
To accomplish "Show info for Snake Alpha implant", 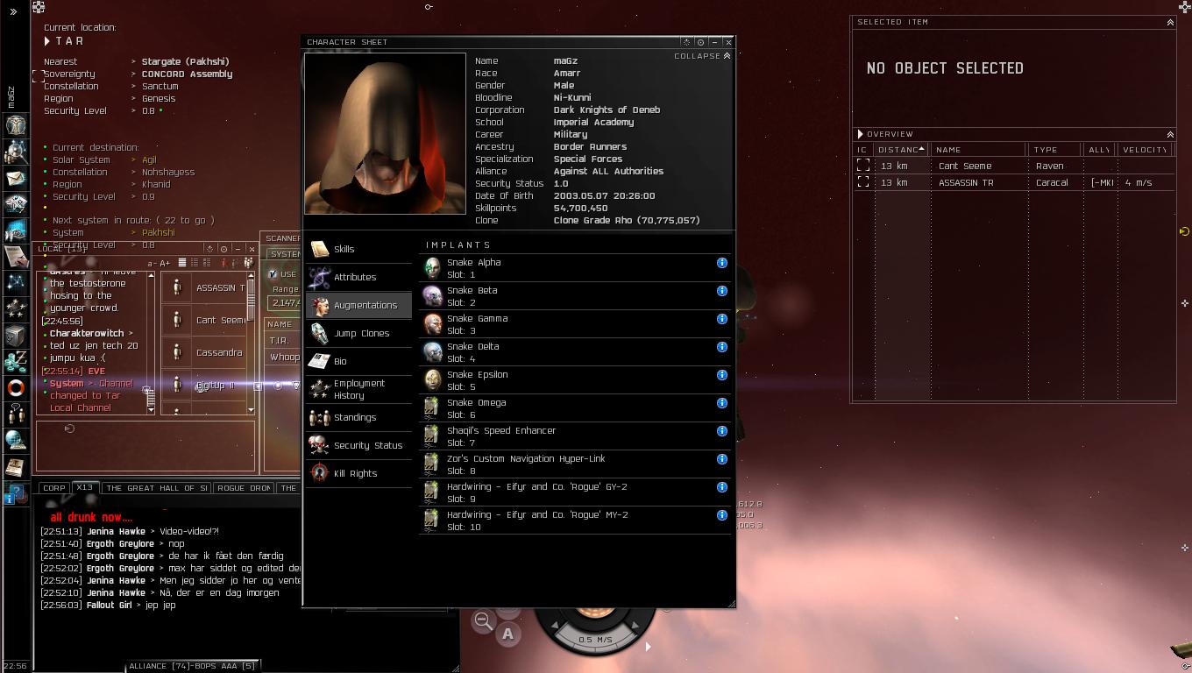I will coord(722,263).
